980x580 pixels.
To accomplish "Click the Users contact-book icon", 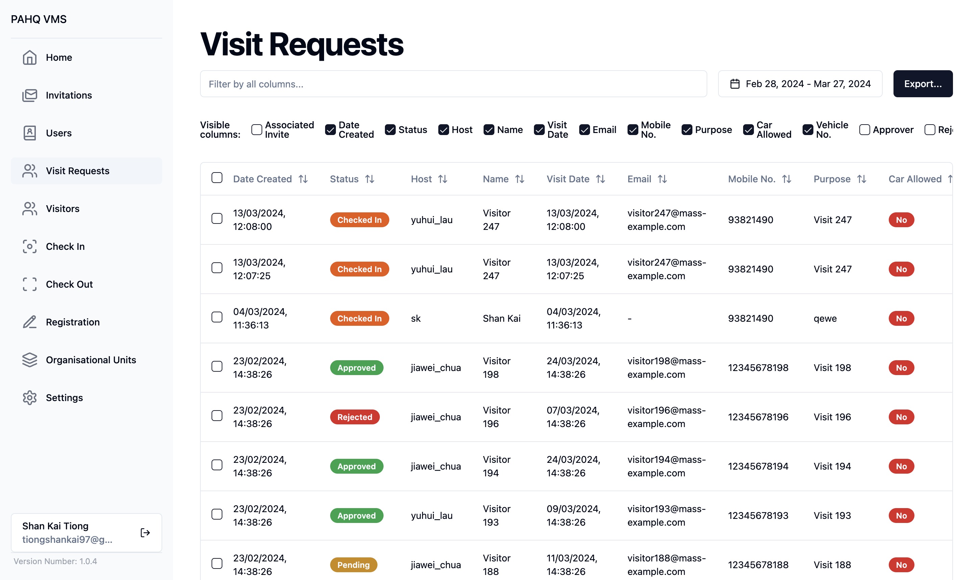I will pyautogui.click(x=29, y=133).
